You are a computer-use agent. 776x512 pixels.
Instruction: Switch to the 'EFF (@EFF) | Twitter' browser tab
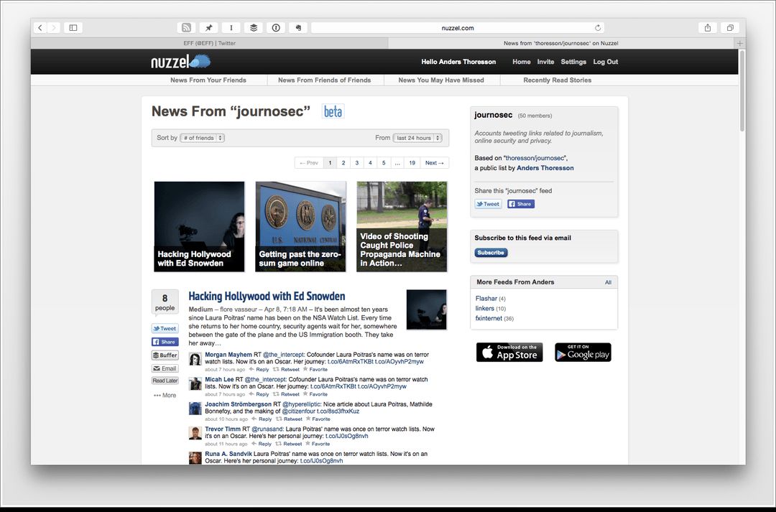click(x=208, y=43)
